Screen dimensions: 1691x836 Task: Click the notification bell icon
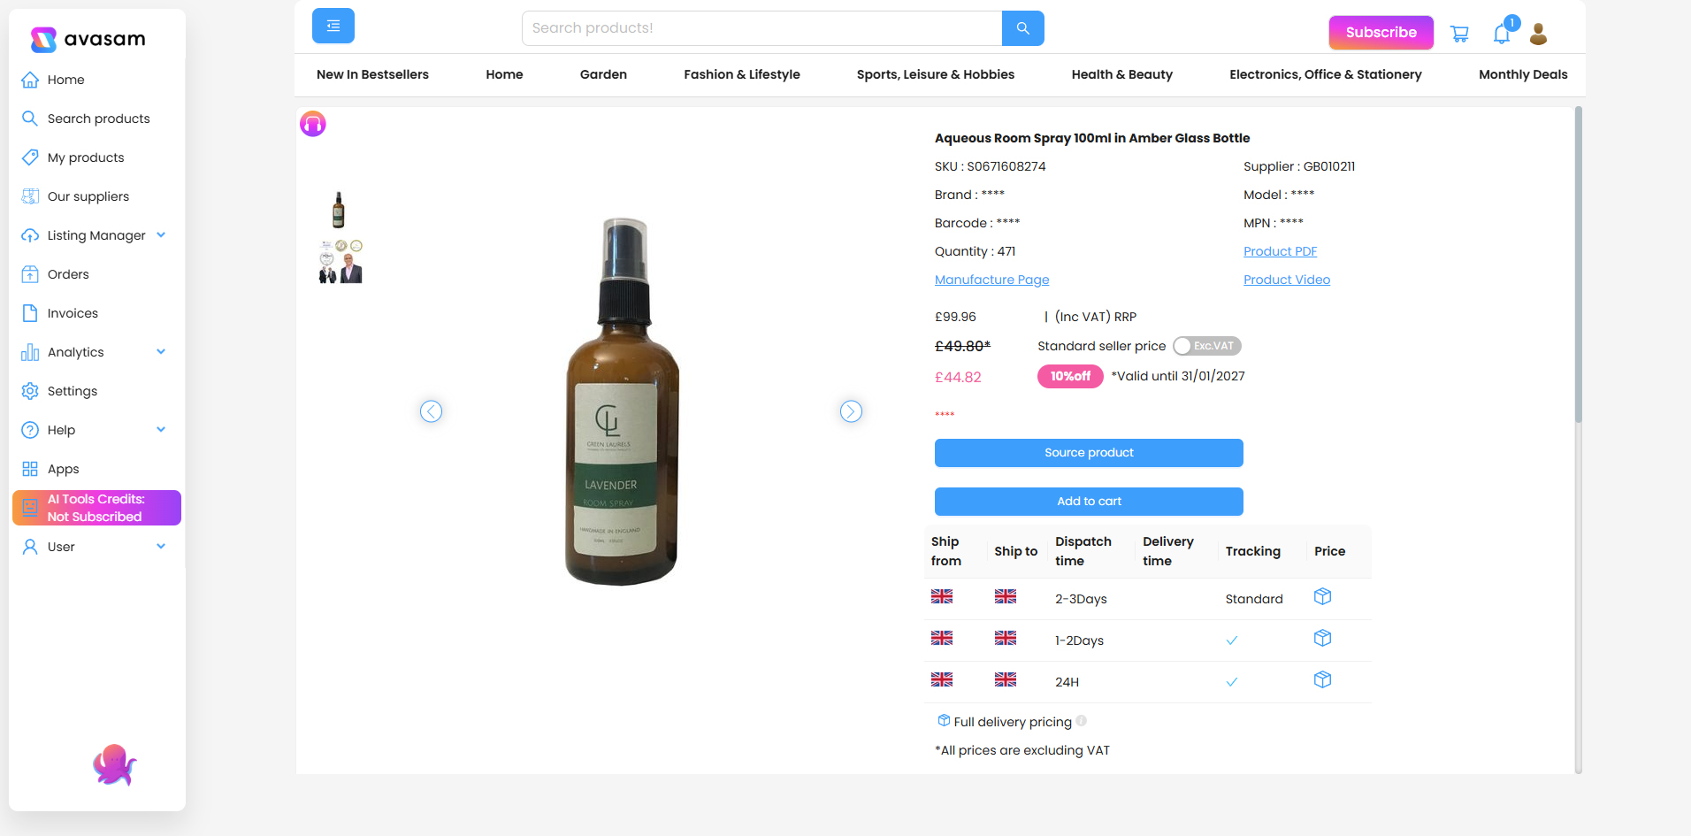point(1501,33)
